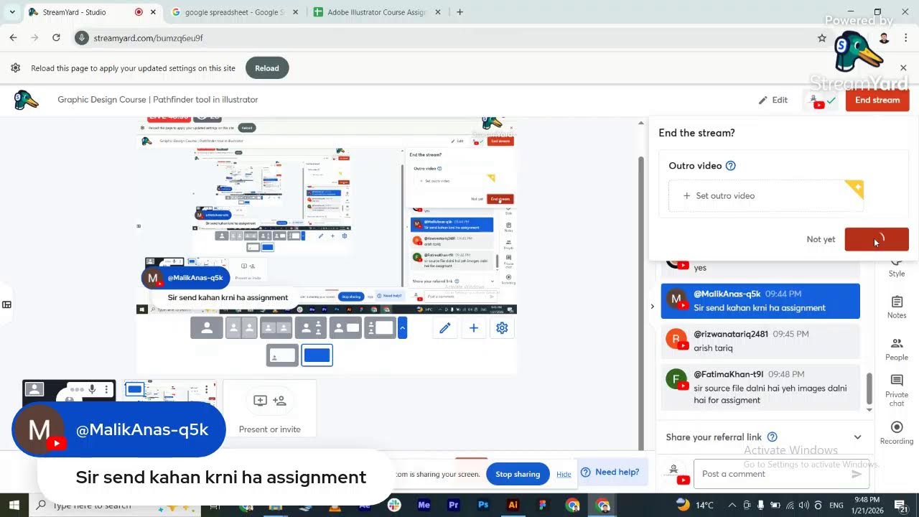Add a new layout with plus icon
Screen dimensions: 919x517
pyautogui.click(x=474, y=328)
